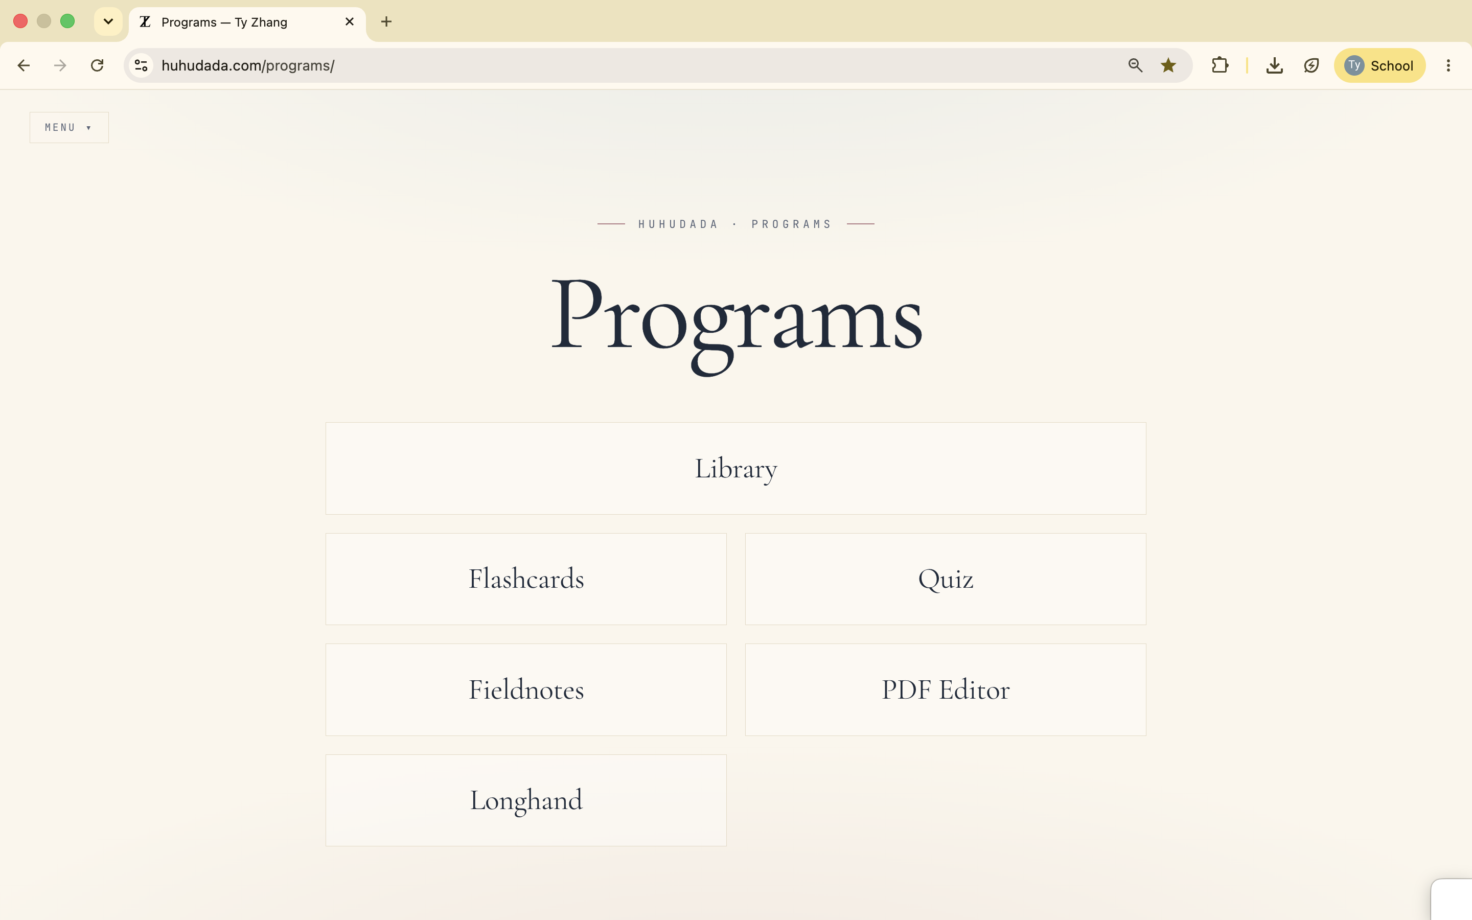This screenshot has width=1472, height=920.
Task: Open a new tab
Action: (x=386, y=22)
